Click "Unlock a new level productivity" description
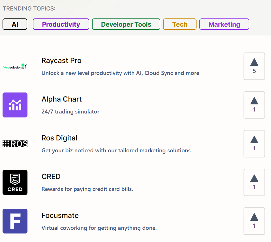Viewport: 271px width, 242px height. (120, 73)
